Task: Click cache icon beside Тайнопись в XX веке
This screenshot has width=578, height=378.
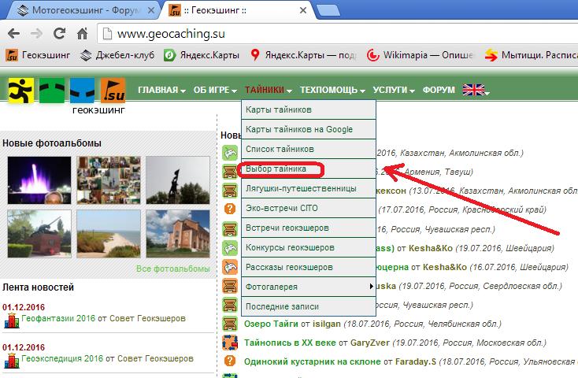Action: point(230,343)
